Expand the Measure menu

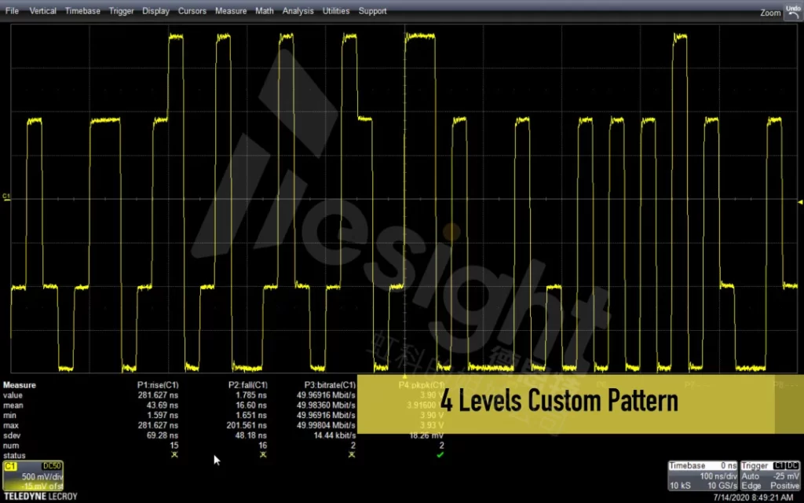pos(231,11)
